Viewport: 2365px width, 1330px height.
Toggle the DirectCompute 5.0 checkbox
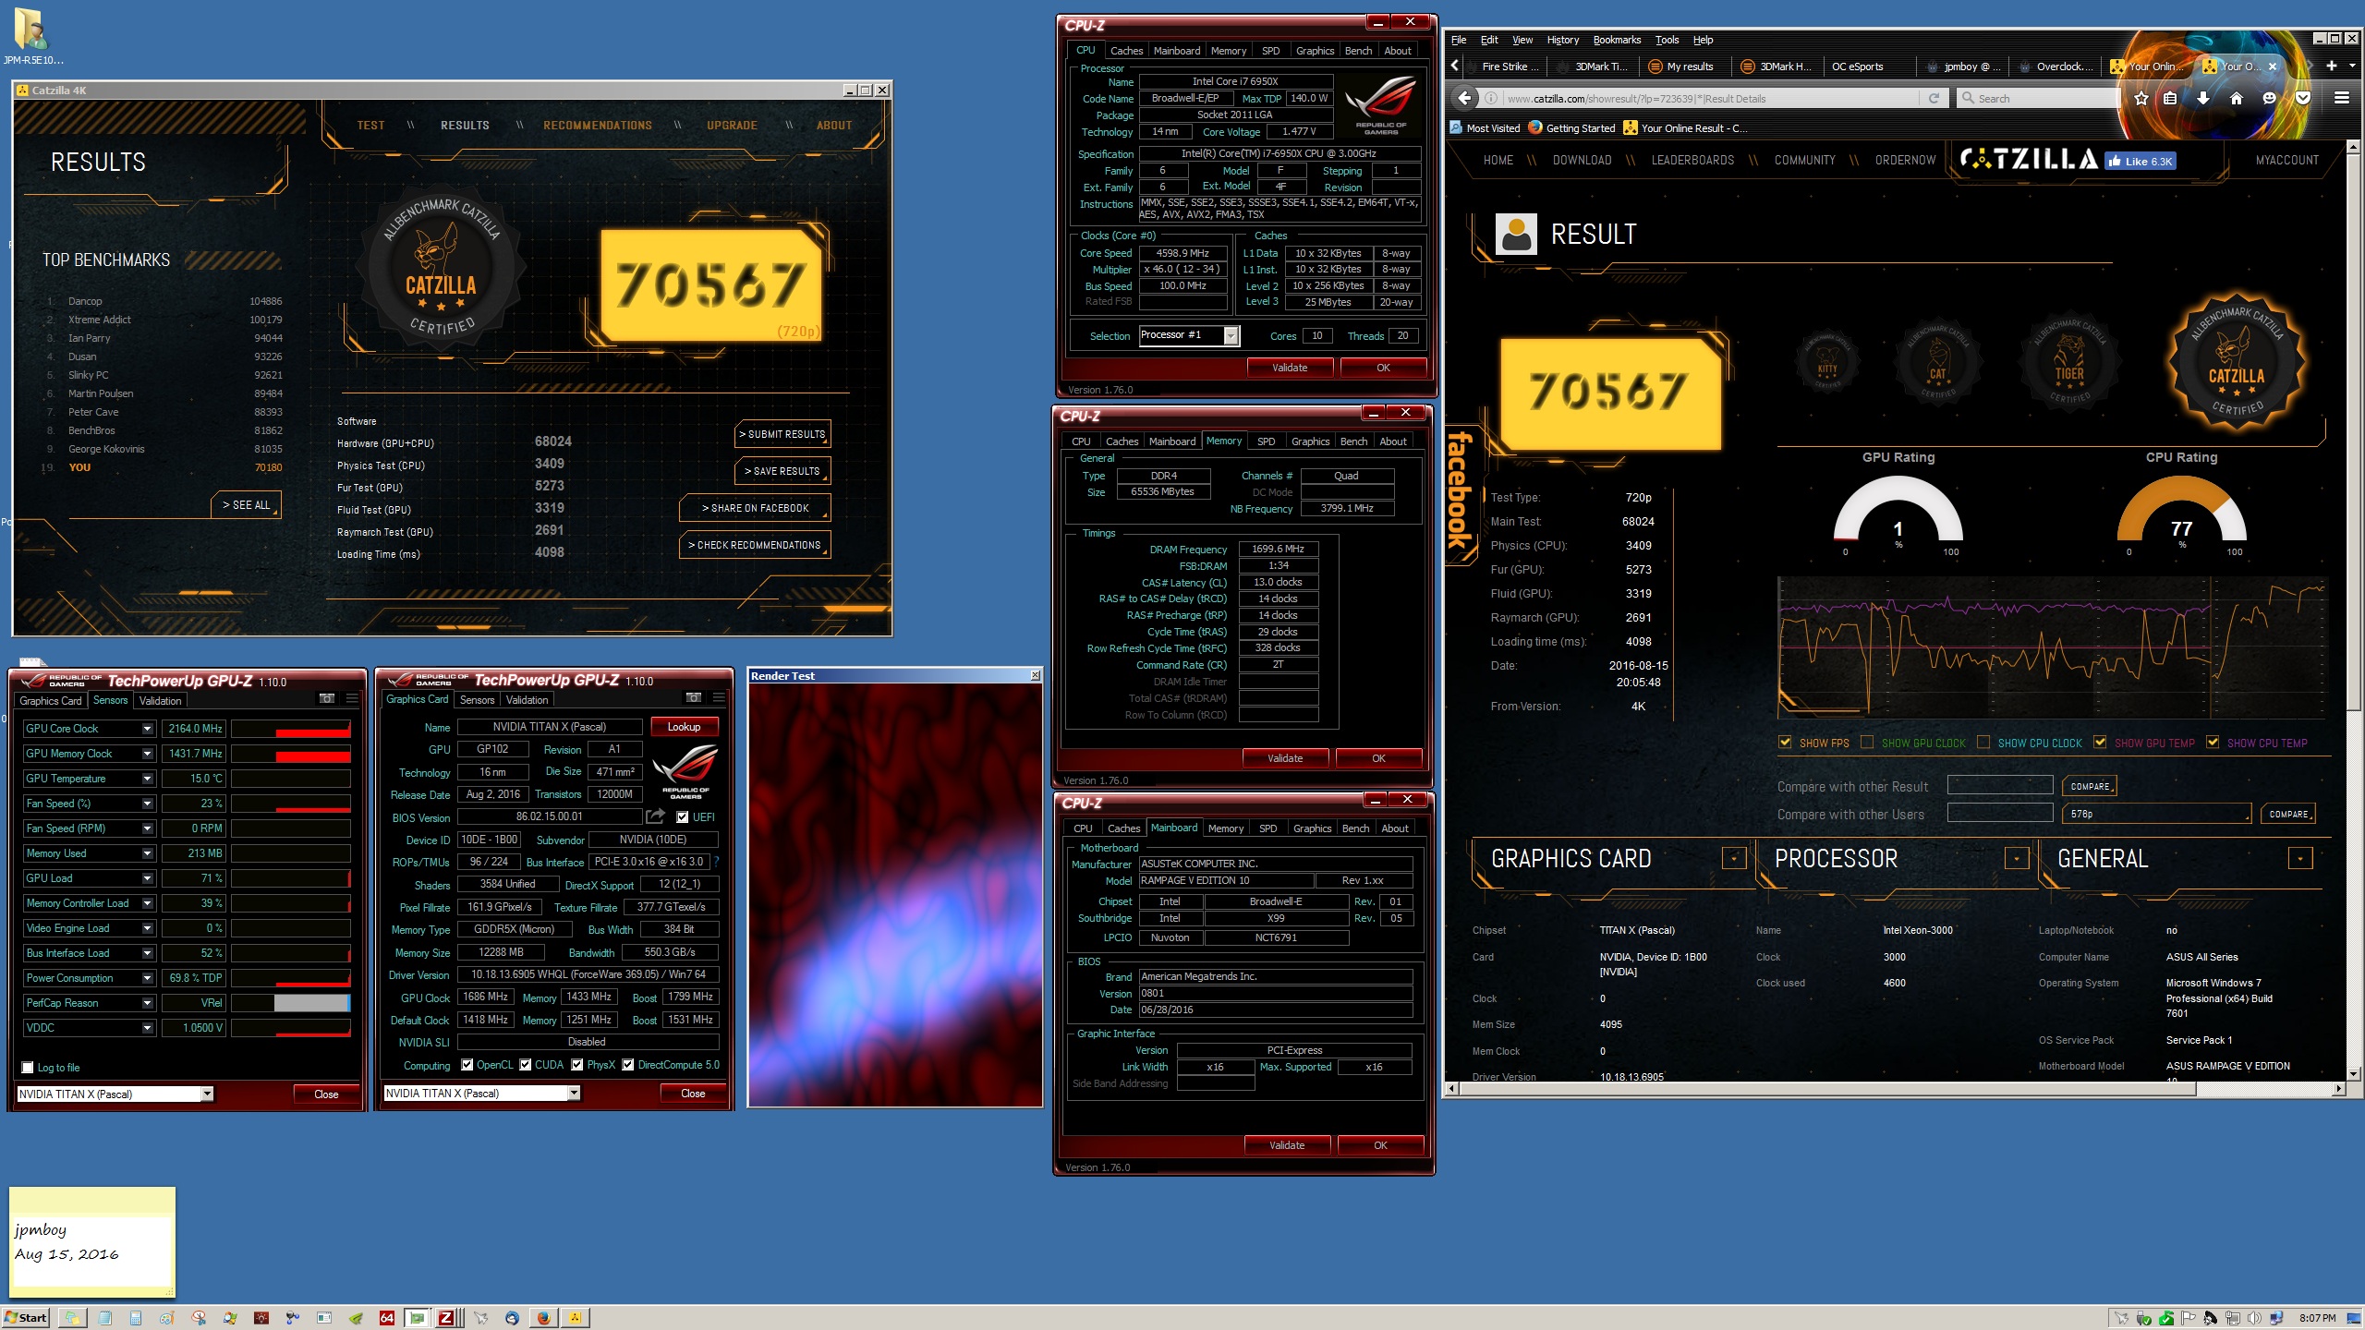[628, 1065]
